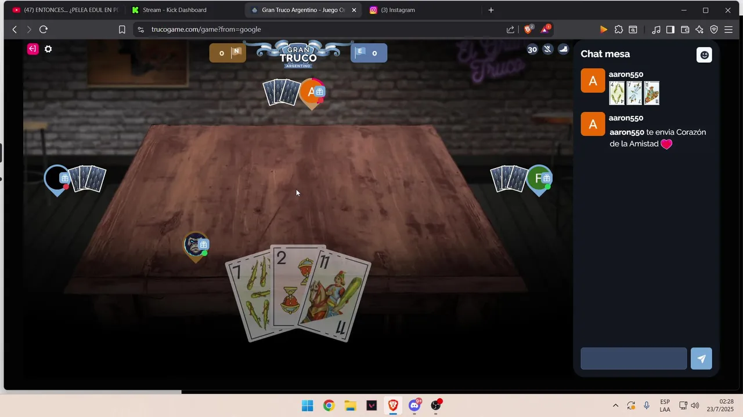The width and height of the screenshot is (743, 417).
Task: Send the chat message with paper plane button
Action: click(701, 359)
